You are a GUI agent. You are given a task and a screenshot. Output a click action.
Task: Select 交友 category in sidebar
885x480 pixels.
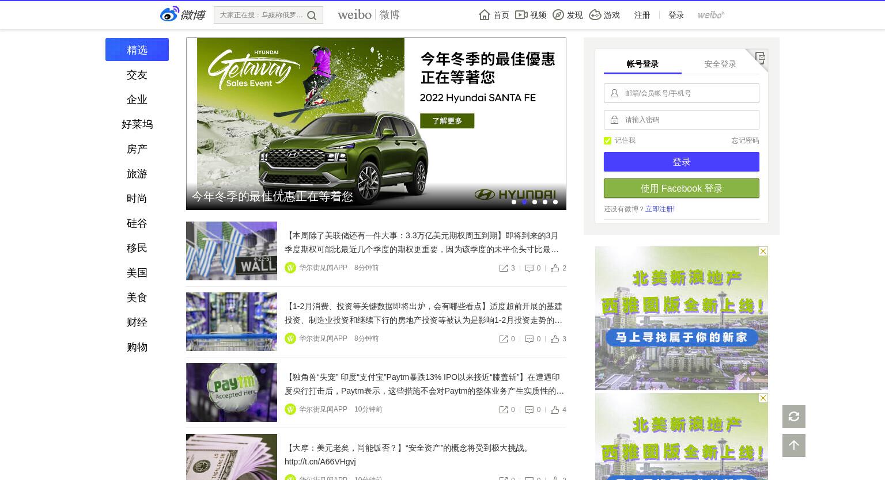(137, 75)
